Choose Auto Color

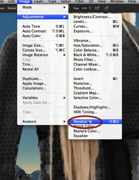point(43,36)
